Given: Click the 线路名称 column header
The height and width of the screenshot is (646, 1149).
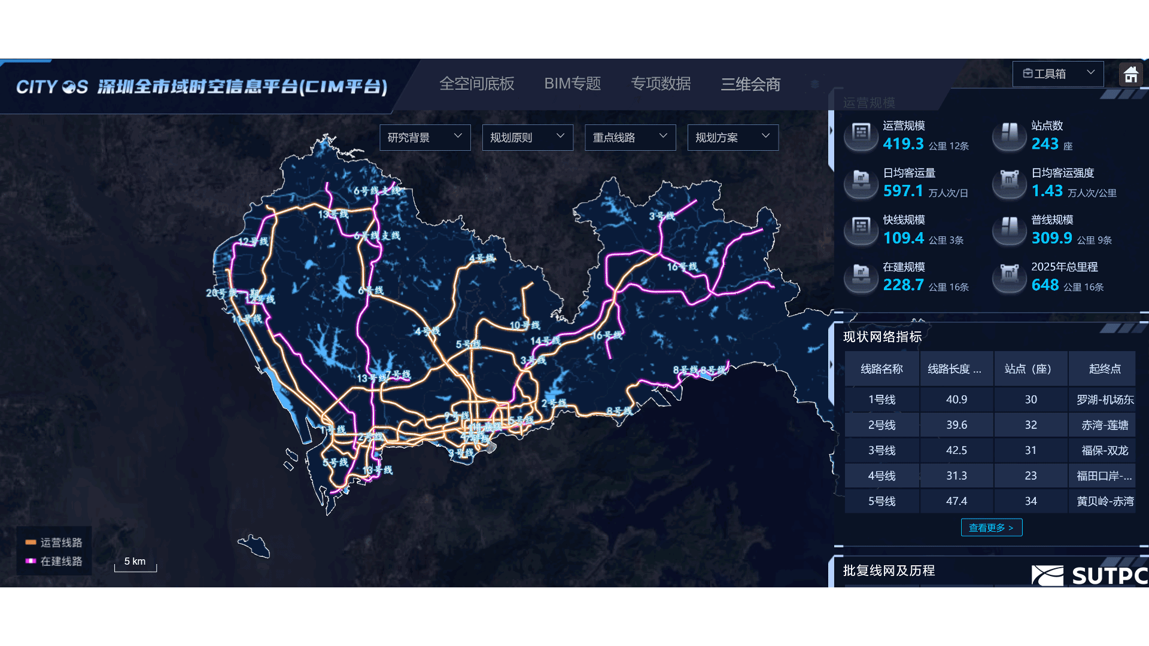Looking at the screenshot, I should (881, 369).
